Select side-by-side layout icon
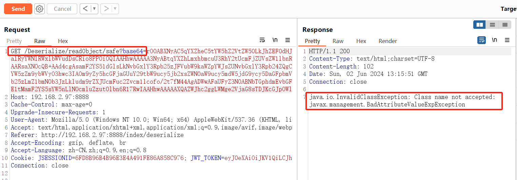The image size is (517, 180). click(x=479, y=25)
